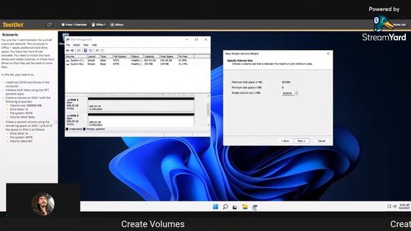Close the New Simple Volume Wizard dialog
The image size is (411, 231).
[x=328, y=53]
